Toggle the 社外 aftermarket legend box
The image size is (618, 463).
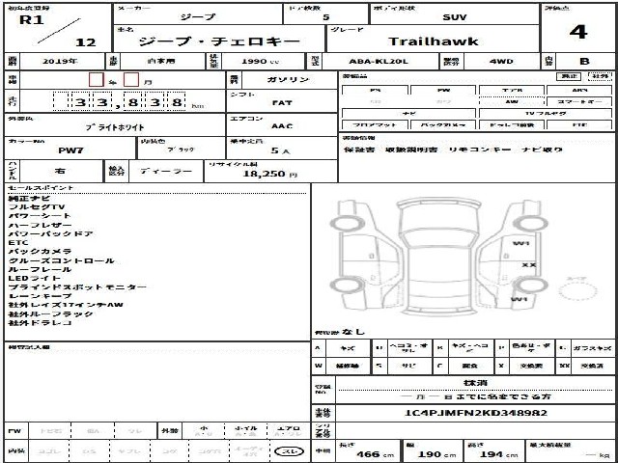(600, 76)
